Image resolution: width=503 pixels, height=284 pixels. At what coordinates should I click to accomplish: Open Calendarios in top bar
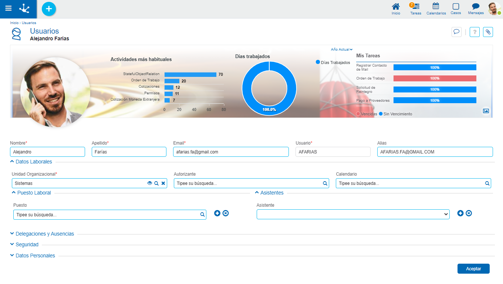436,9
